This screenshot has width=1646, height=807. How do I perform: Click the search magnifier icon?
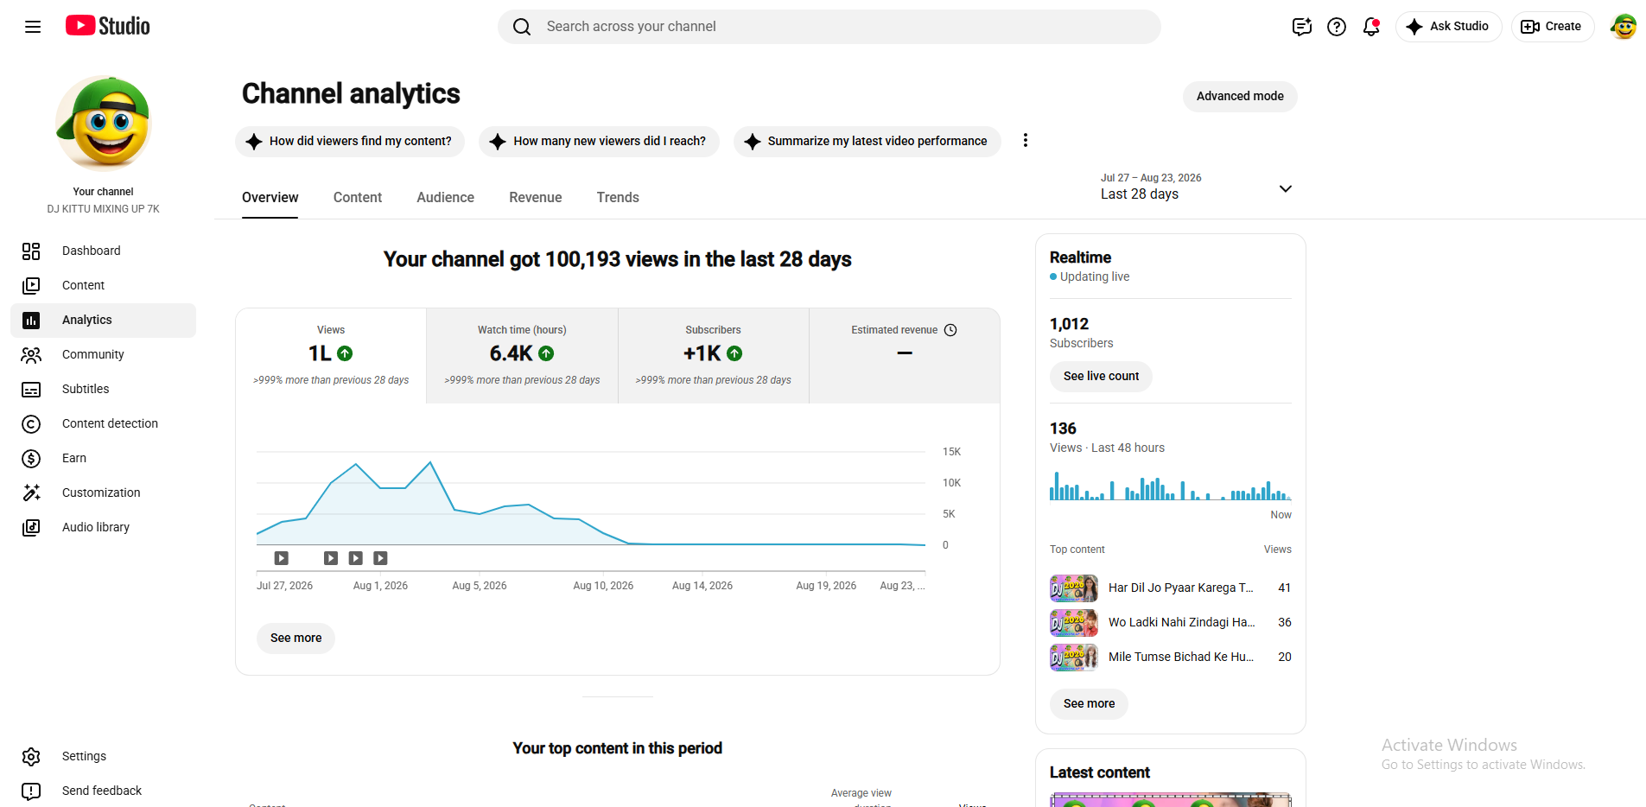[x=522, y=27]
